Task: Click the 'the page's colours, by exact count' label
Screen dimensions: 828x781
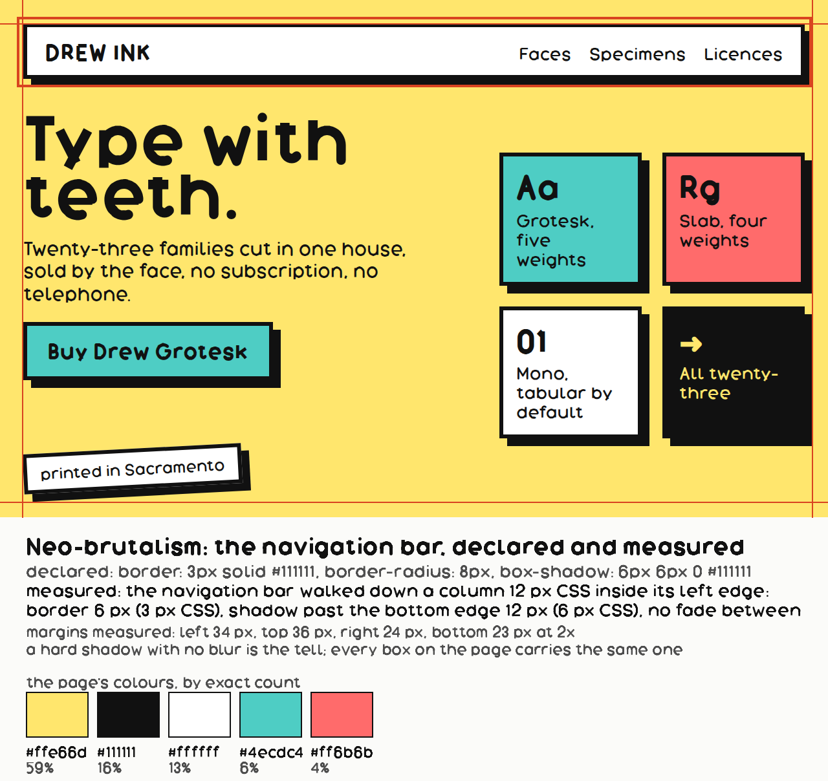Action: click(x=163, y=683)
